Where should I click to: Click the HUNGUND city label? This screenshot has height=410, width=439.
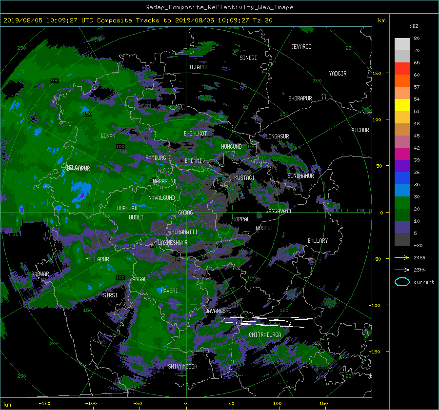[231, 147]
